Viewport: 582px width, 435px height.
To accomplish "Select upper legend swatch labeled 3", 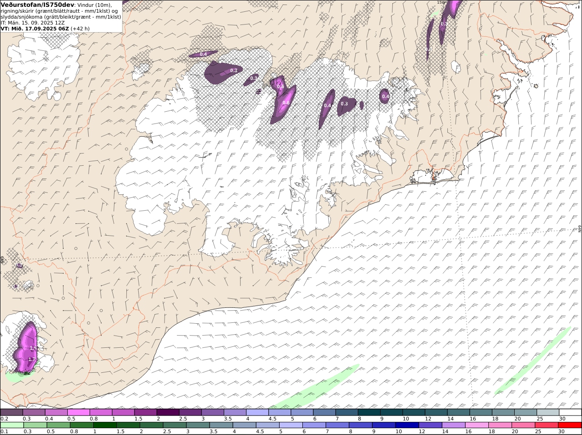I will pos(212,412).
